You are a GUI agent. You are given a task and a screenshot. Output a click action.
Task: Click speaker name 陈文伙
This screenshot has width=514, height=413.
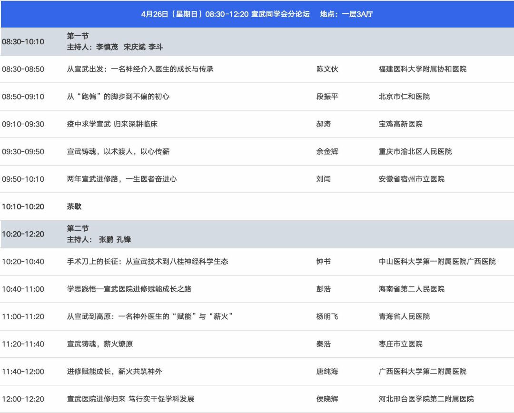point(327,69)
